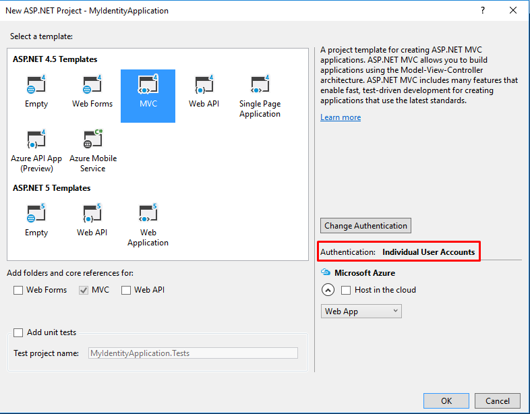Click the grayed MVC references checkbox
Viewport: 530px width, 414px height.
tap(84, 290)
